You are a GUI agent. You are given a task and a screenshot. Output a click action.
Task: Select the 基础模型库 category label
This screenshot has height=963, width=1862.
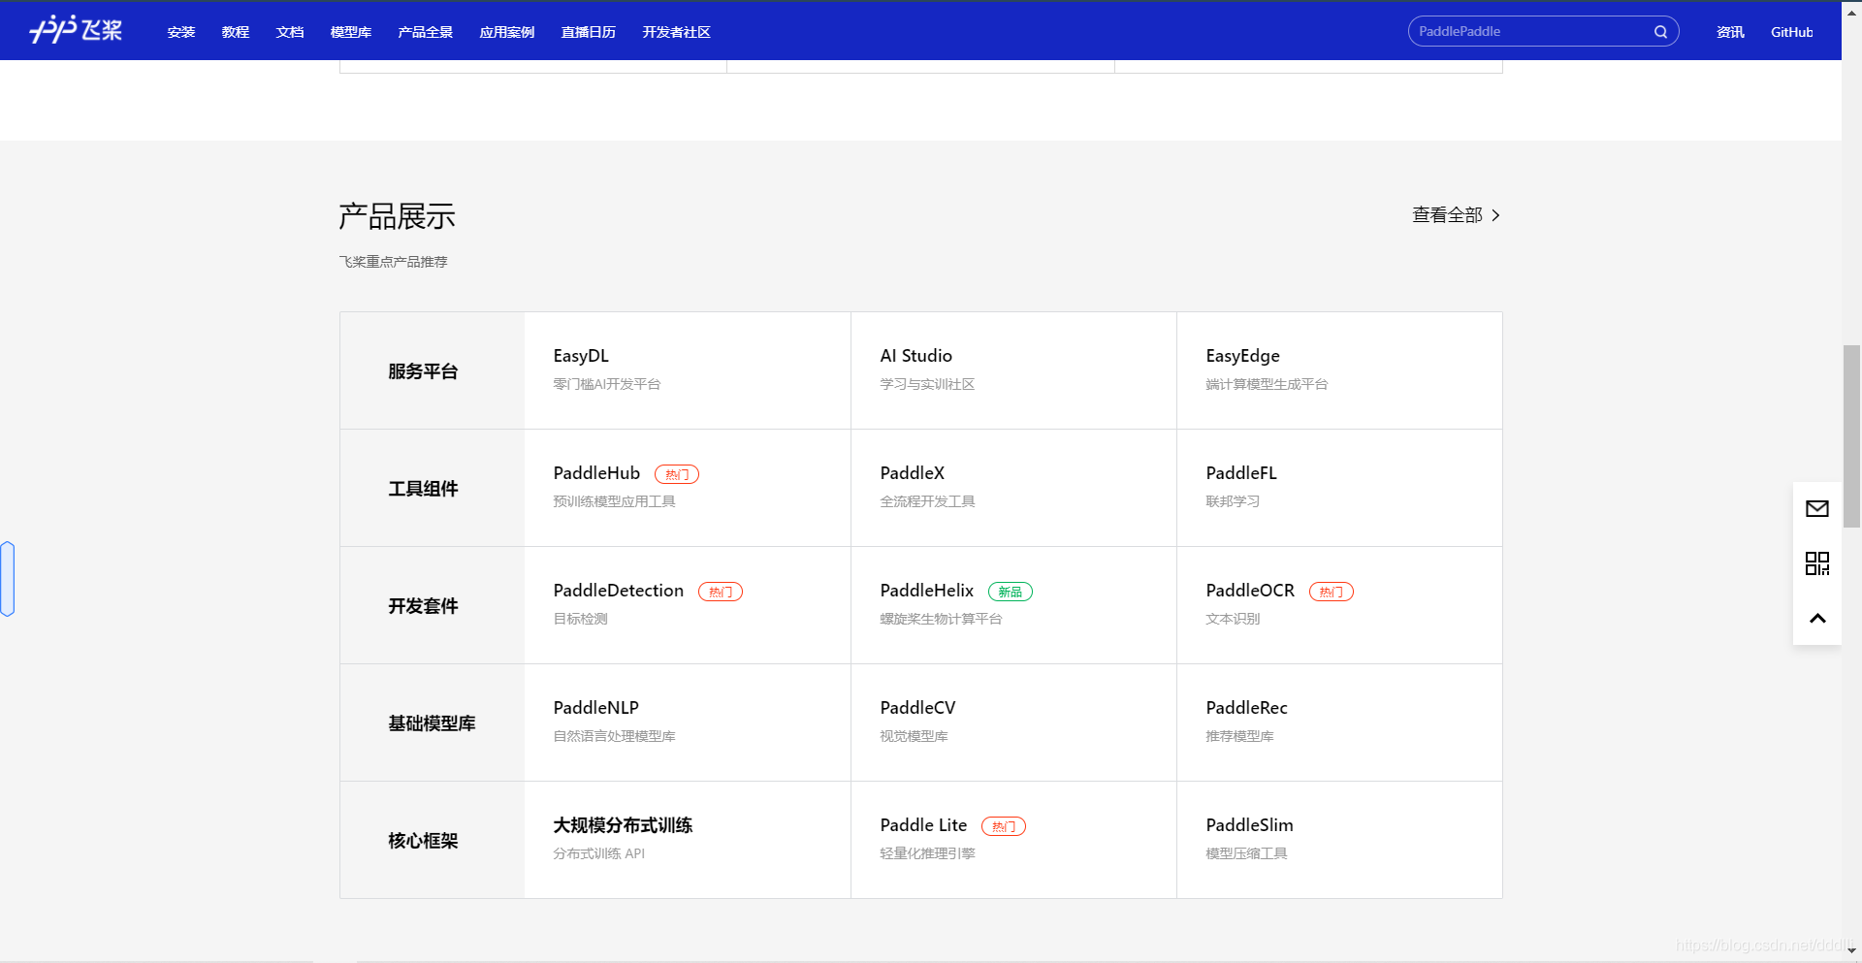click(432, 723)
